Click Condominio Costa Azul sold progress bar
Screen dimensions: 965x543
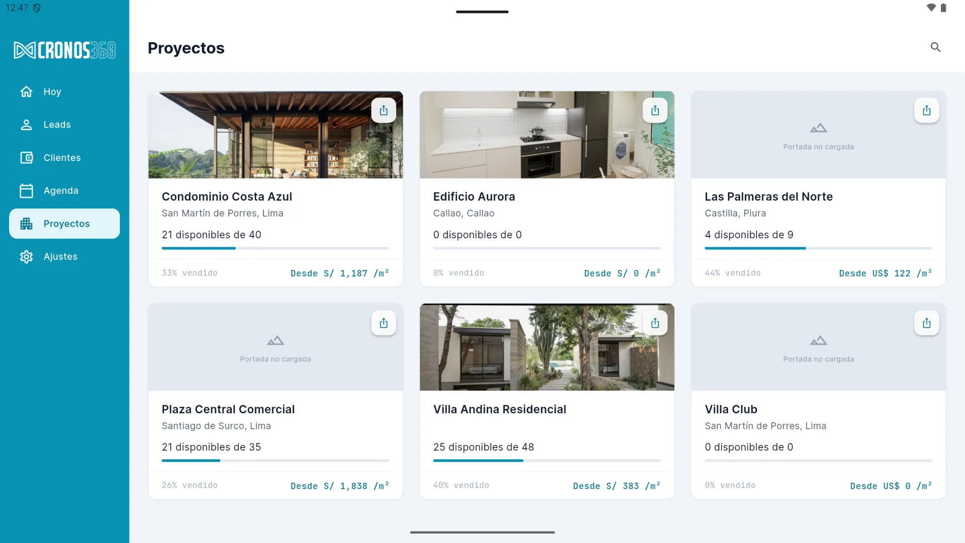(x=275, y=248)
